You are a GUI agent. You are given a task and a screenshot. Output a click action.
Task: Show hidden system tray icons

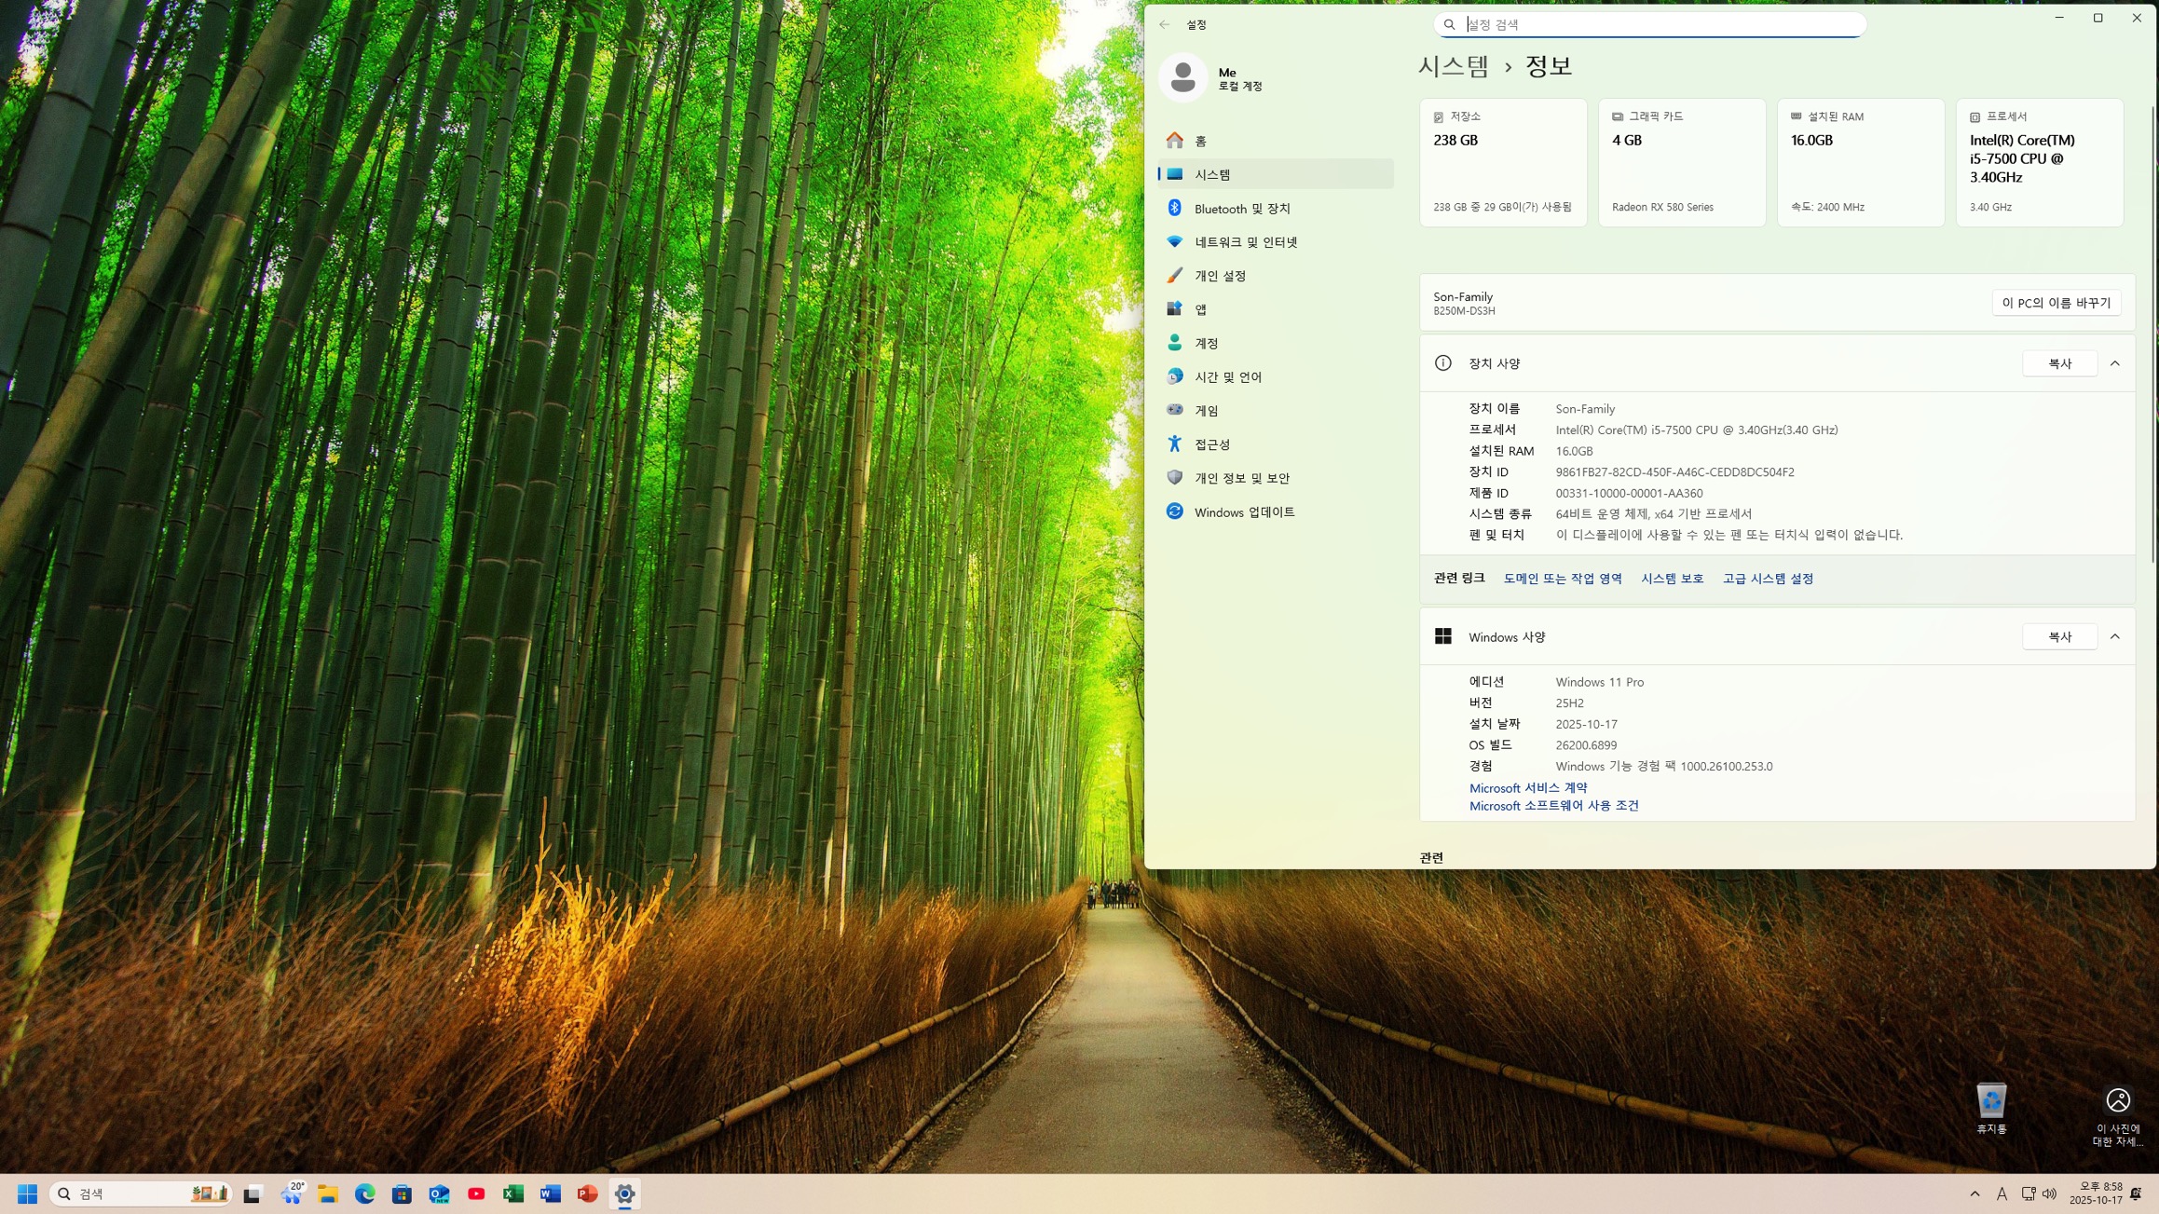(1975, 1194)
